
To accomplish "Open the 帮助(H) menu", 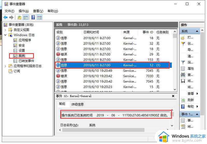I will 53,11.
